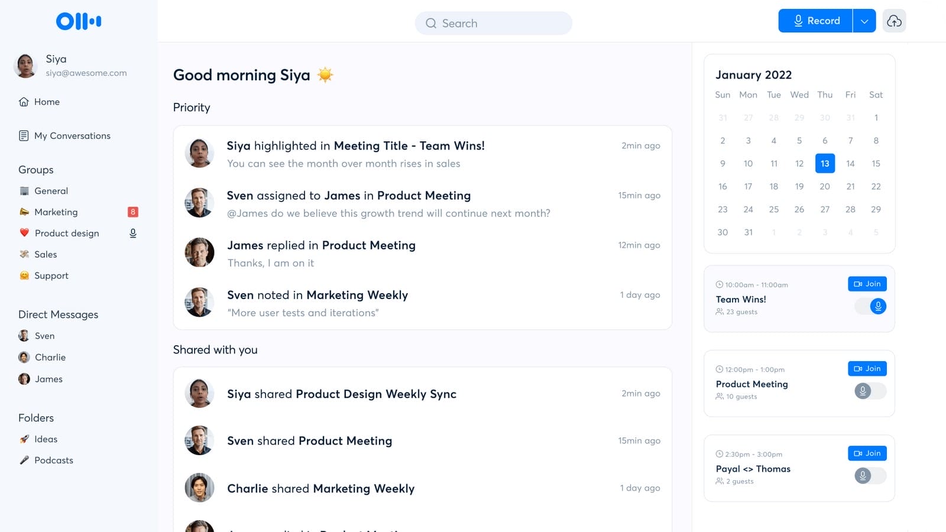Click the Record button
The height and width of the screenshot is (532, 946).
click(815, 21)
